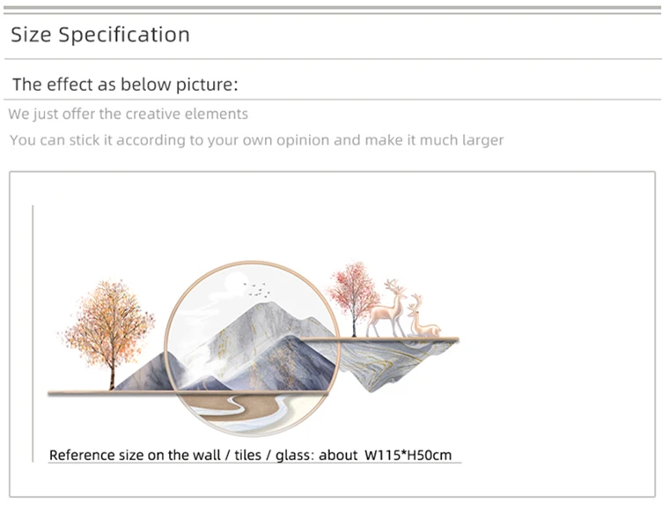The width and height of the screenshot is (662, 505).
Task: Click 'We just offer the creative elements' text
Action: pos(128,114)
